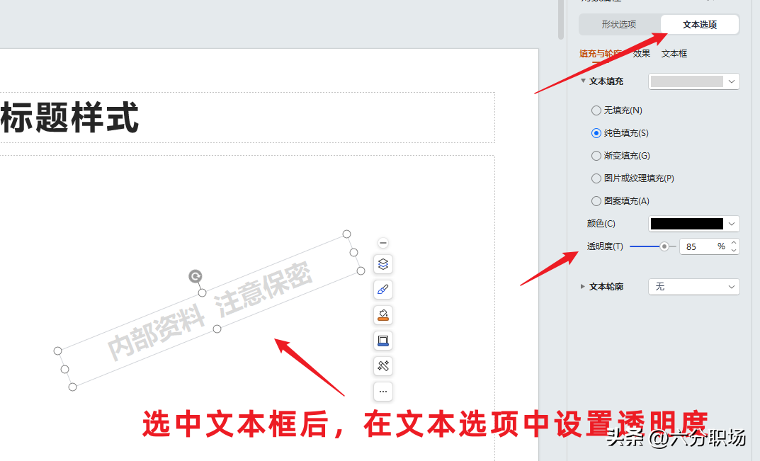Click the rotation handle of the watermark textbox
The width and height of the screenshot is (760, 461).
click(x=195, y=276)
